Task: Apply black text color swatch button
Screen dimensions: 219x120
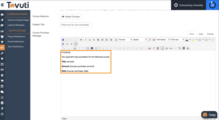Action: tap(187, 40)
